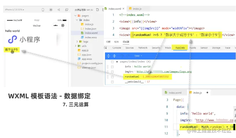The height and width of the screenshot is (138, 236).
Task: Click the 数字小于5 text in the simulator
Action: pos(12,49)
